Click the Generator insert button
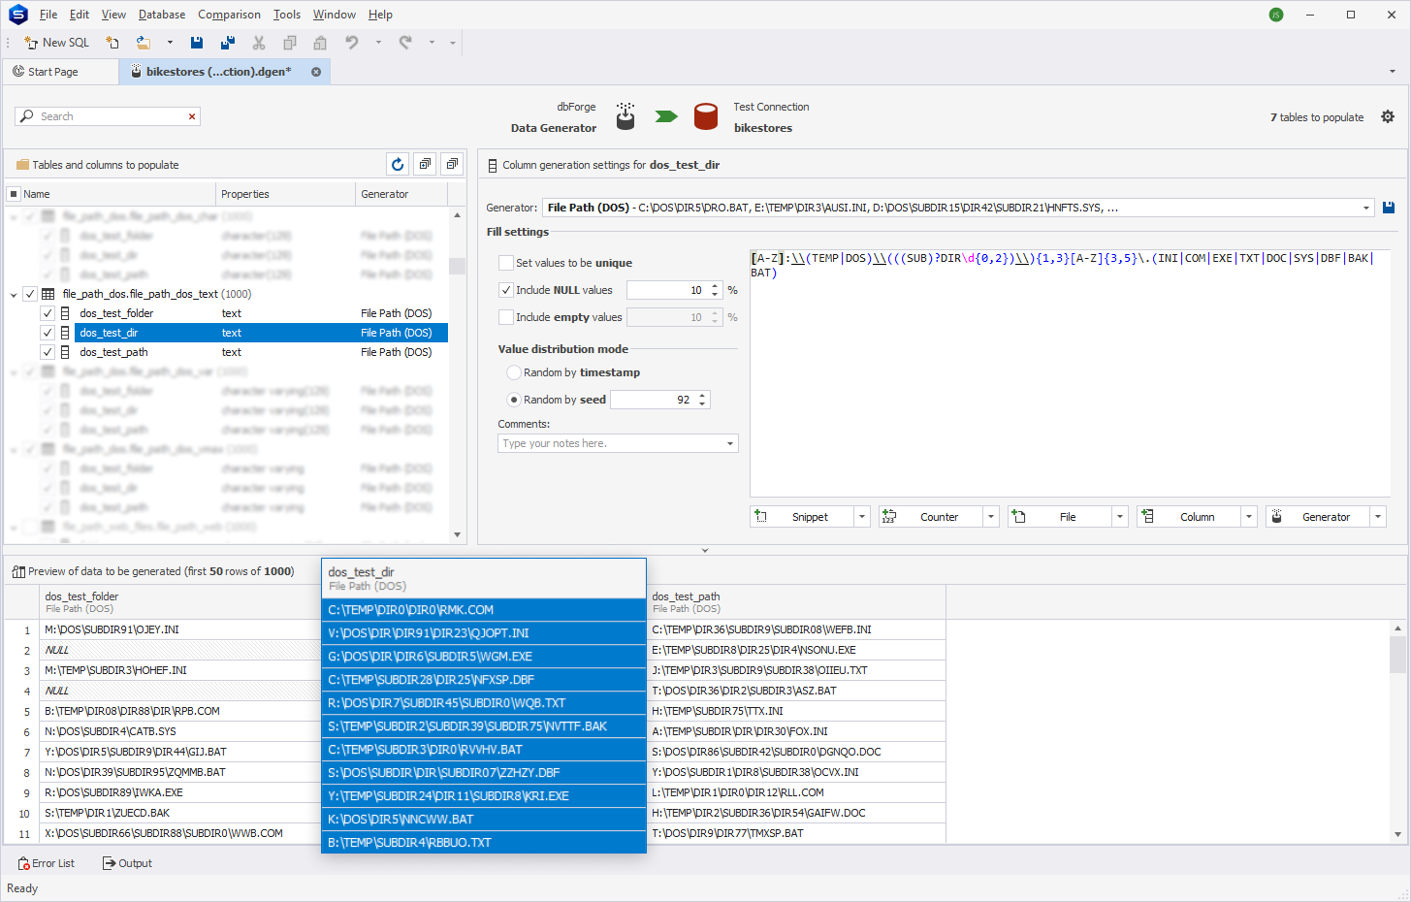 (1318, 517)
